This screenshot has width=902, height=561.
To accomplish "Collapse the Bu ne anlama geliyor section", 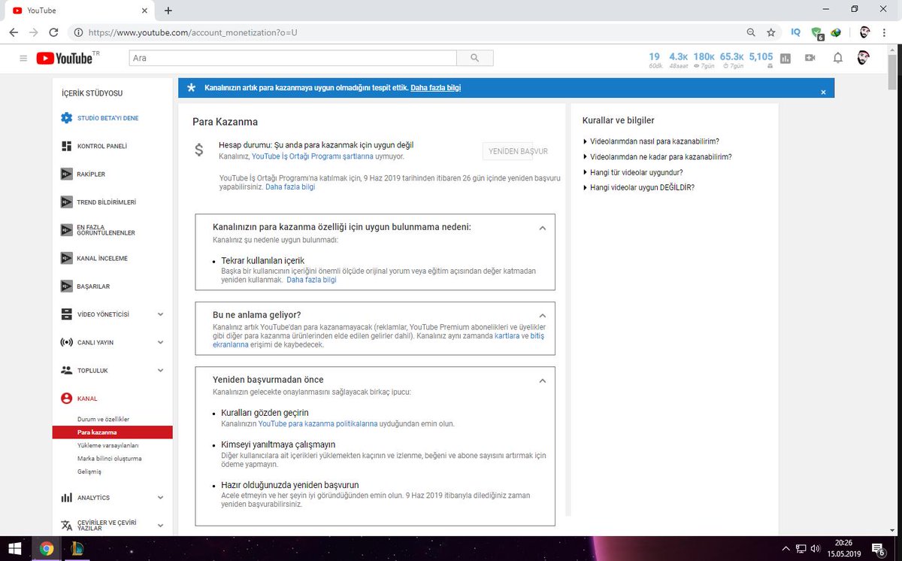I will coord(542,315).
